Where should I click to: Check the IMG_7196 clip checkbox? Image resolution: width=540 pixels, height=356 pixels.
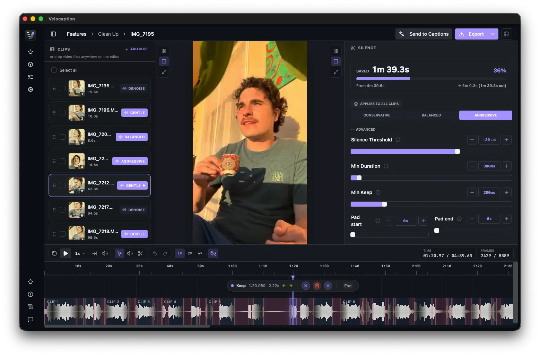(63, 113)
